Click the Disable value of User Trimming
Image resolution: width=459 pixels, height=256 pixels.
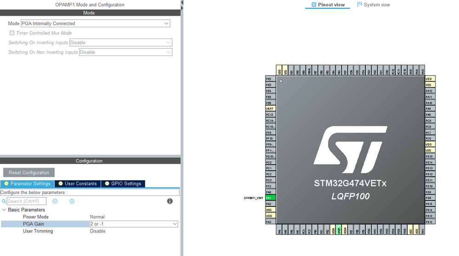pyautogui.click(x=97, y=231)
